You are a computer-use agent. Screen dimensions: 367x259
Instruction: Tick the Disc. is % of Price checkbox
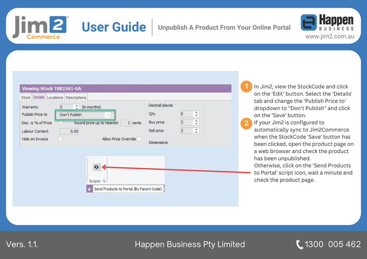[61, 123]
